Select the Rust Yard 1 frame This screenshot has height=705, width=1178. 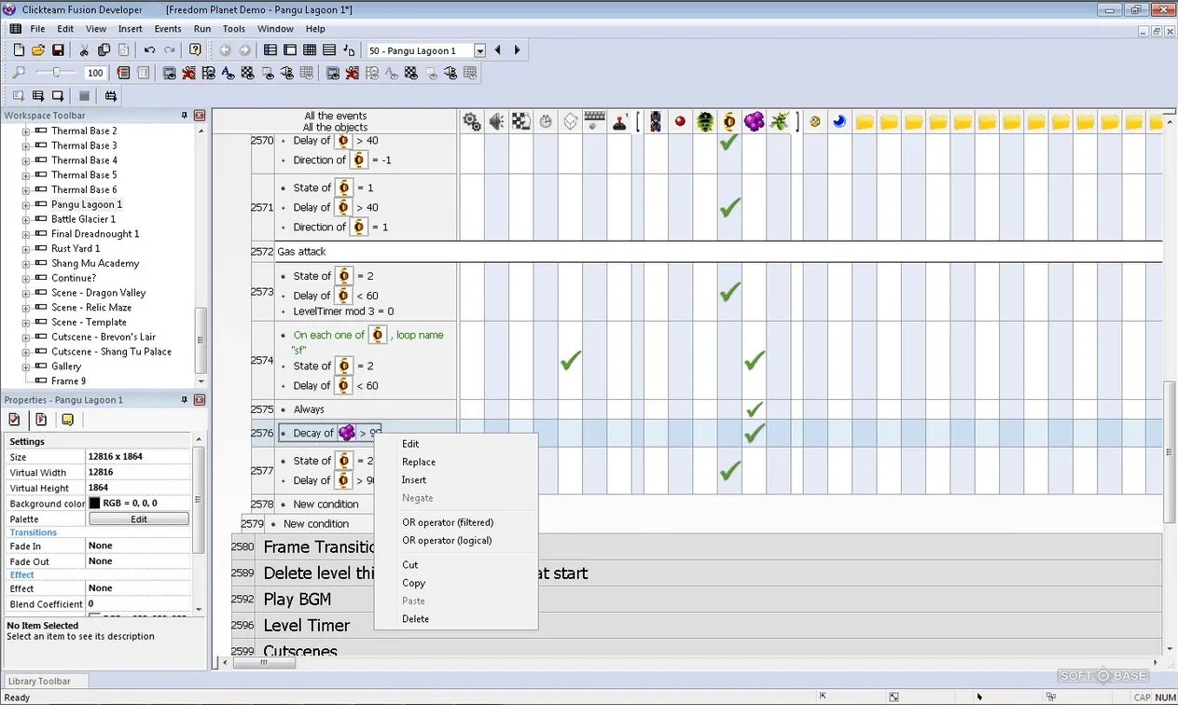76,249
